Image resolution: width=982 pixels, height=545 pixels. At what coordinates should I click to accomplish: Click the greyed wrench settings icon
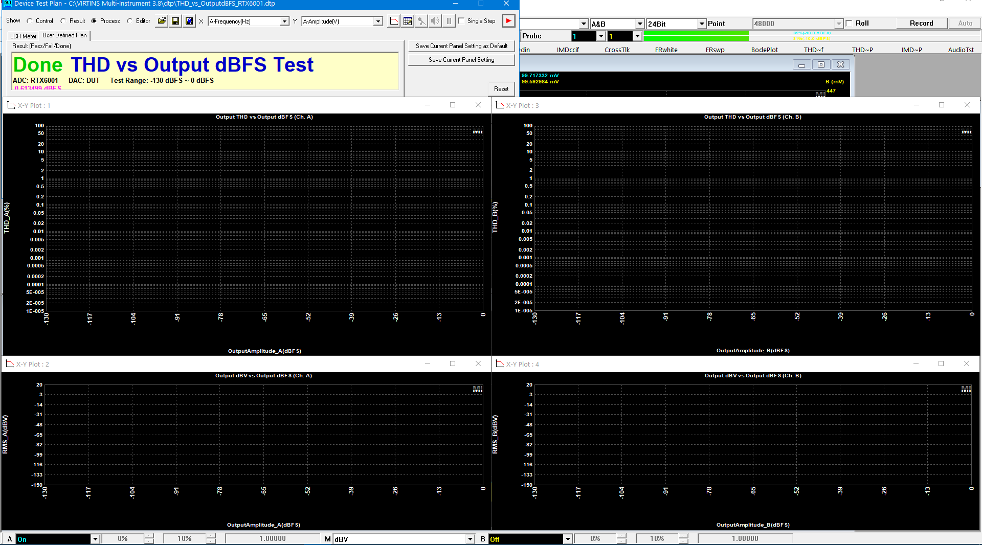(421, 21)
